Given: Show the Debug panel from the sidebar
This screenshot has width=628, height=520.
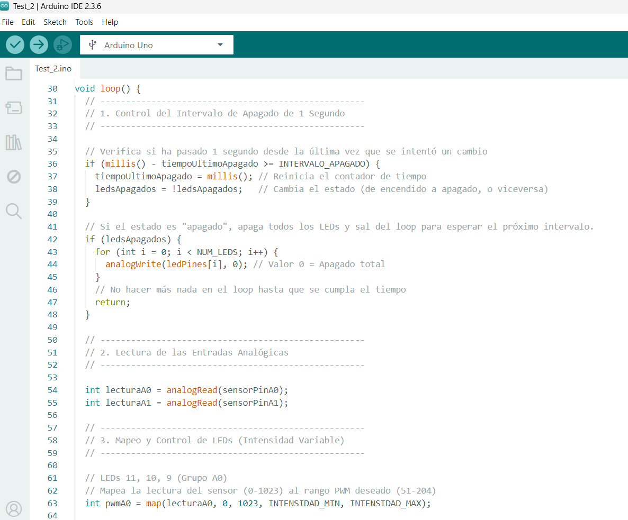Looking at the screenshot, I should [x=14, y=177].
